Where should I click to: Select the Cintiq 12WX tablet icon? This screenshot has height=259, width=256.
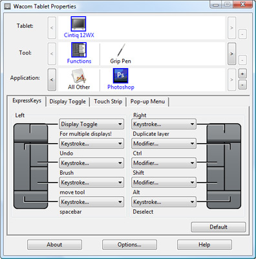click(x=78, y=24)
